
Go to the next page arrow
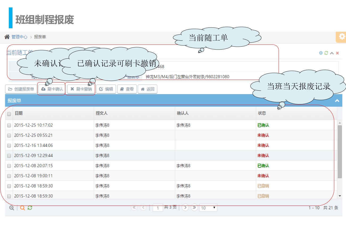pyautogui.click(x=185, y=207)
